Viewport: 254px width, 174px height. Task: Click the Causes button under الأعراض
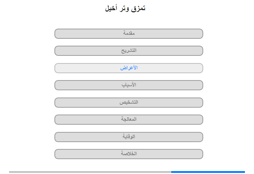(129, 85)
